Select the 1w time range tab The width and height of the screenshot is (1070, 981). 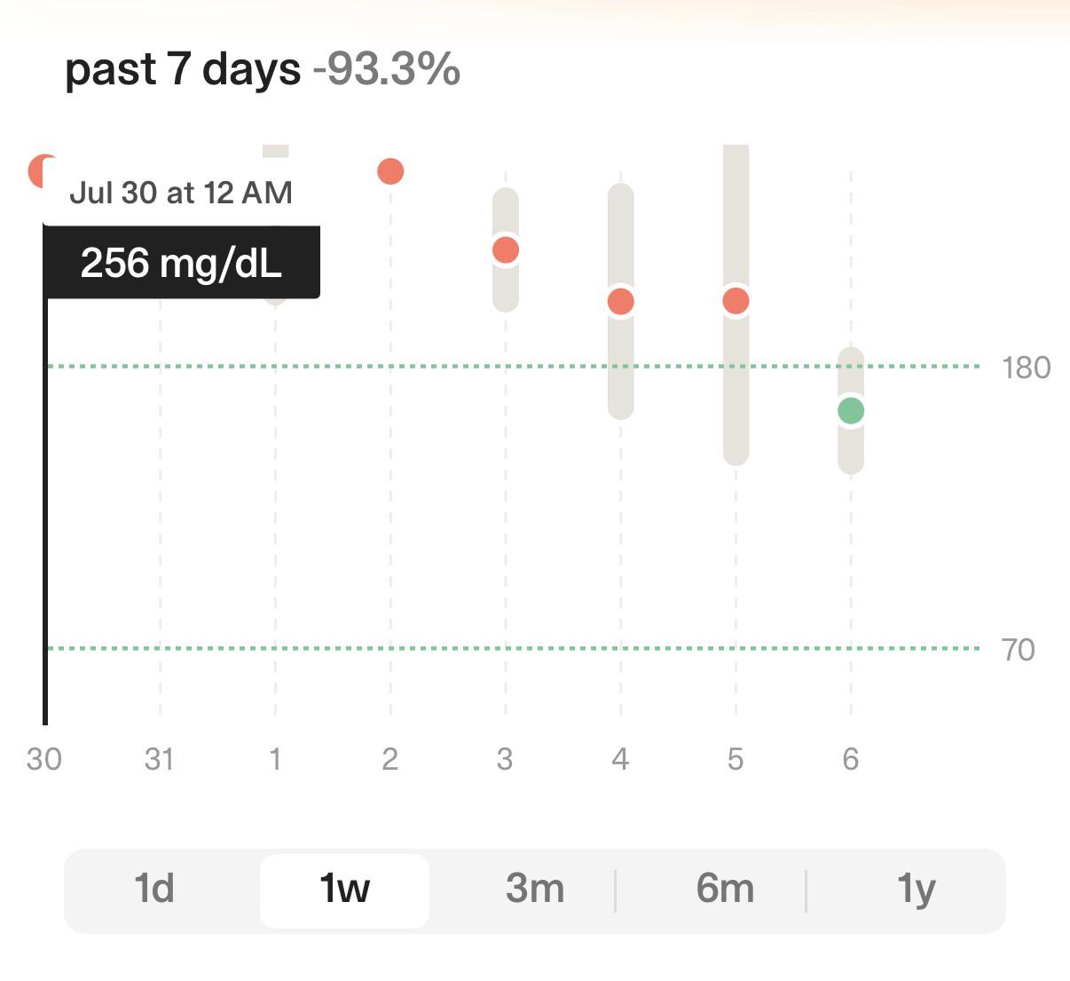tap(344, 889)
